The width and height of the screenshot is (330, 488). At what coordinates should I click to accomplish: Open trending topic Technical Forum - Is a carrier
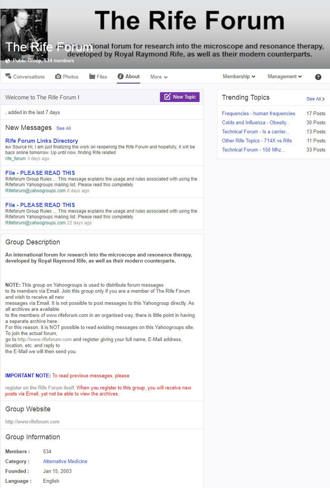(x=256, y=131)
